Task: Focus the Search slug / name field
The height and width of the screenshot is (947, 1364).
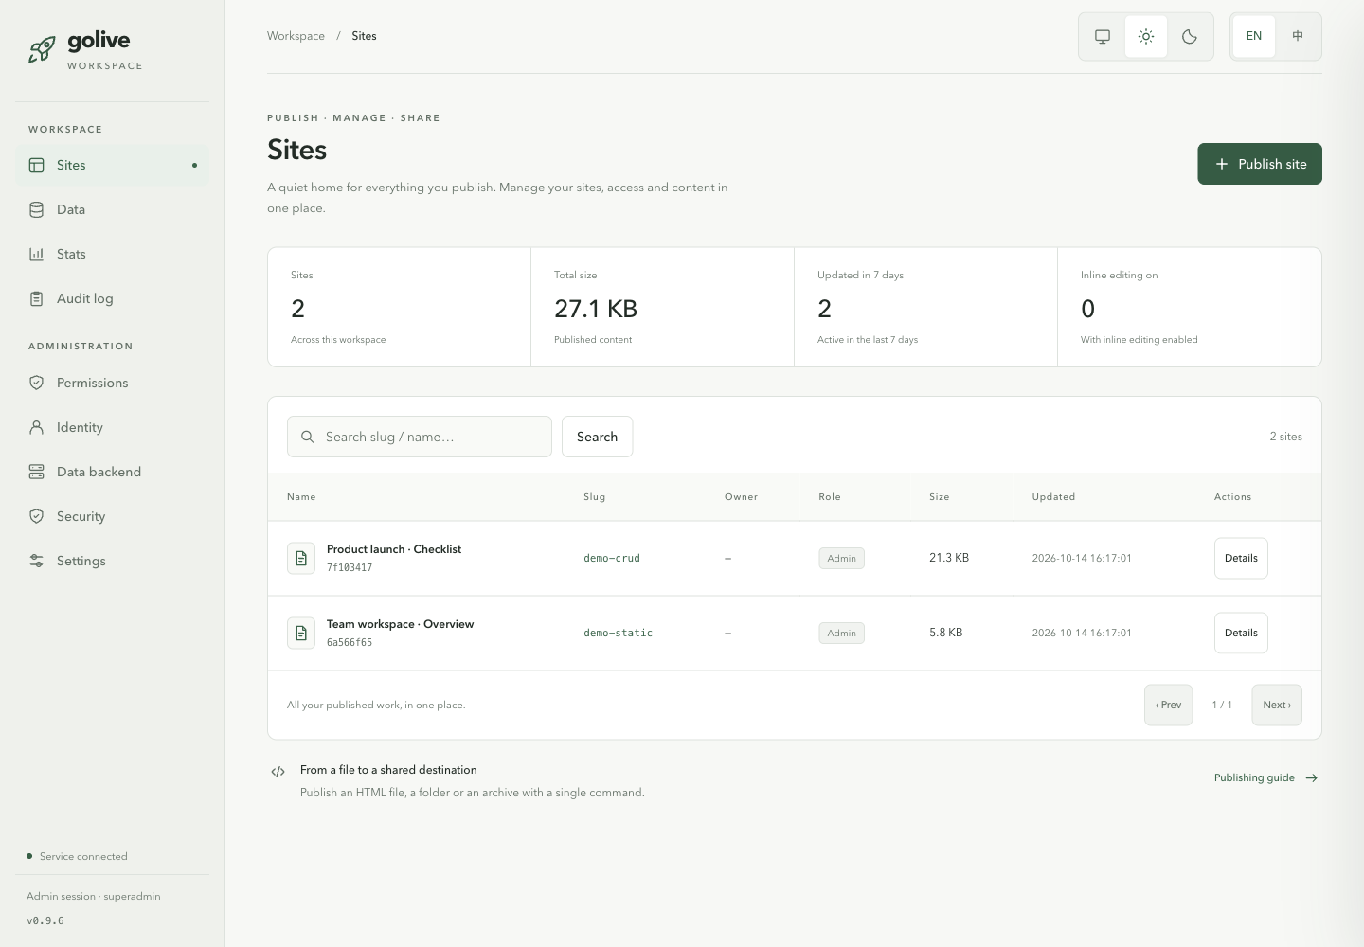Action: click(420, 437)
